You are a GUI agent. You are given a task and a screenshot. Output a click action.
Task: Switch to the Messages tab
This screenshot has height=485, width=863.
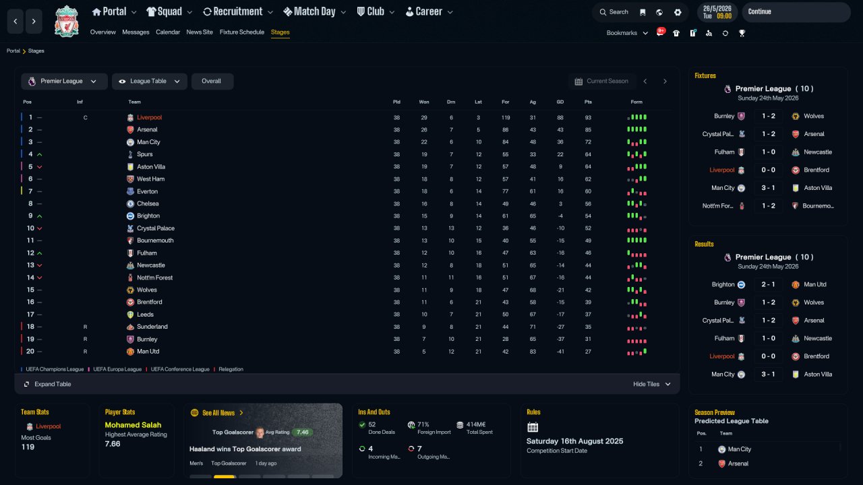136,32
